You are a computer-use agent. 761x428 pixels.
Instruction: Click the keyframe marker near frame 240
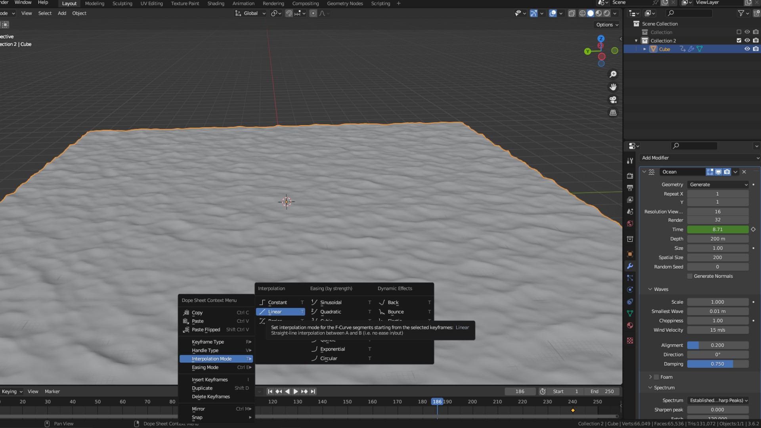click(x=573, y=410)
